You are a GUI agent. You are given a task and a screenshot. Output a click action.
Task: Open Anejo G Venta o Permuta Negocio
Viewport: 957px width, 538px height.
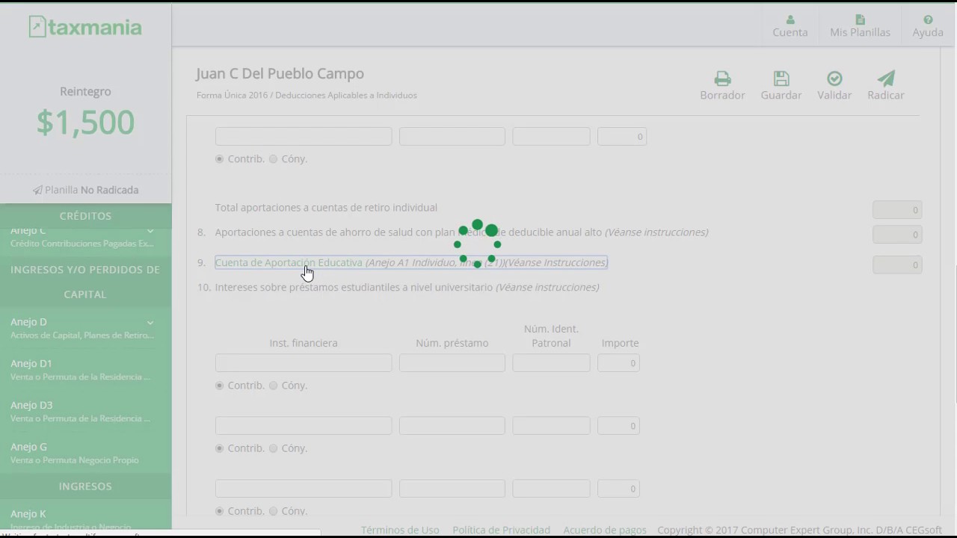point(75,453)
